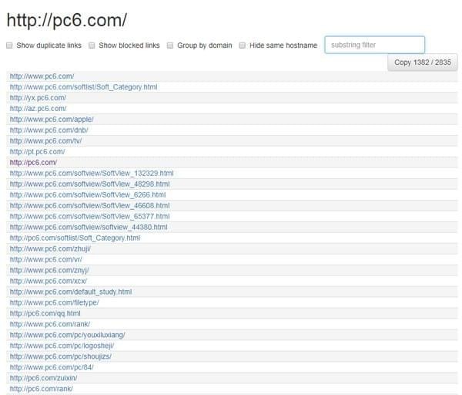Tick the Hide same hostname checkbox
The width and height of the screenshot is (462, 395).
pyautogui.click(x=242, y=46)
